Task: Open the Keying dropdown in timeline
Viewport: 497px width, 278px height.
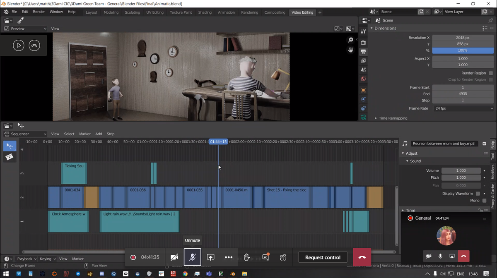Action: [x=47, y=259]
